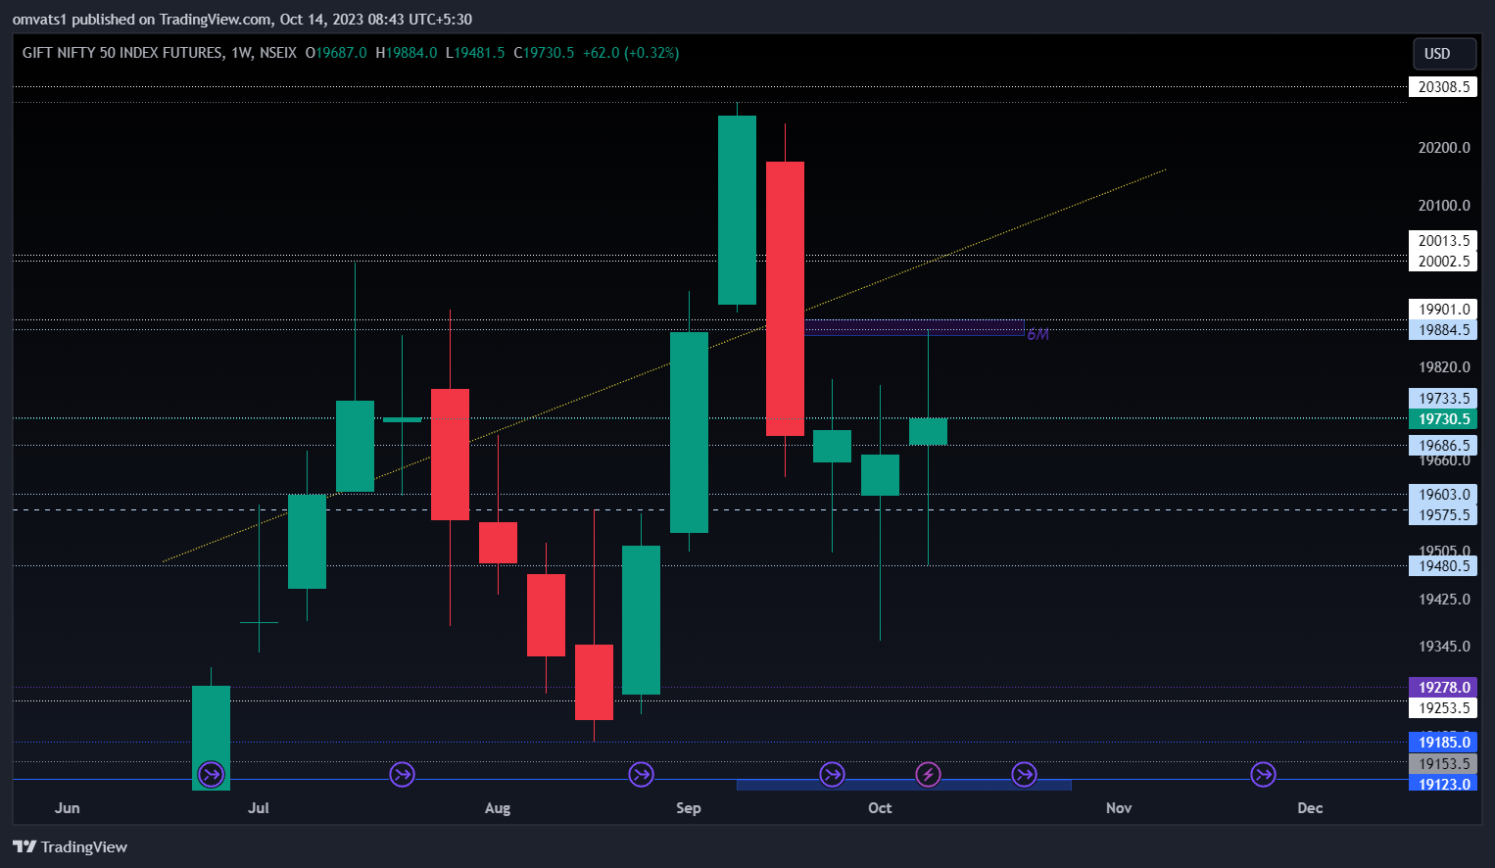Click the high value H19884.0
This screenshot has width=1495, height=868.
(x=407, y=53)
